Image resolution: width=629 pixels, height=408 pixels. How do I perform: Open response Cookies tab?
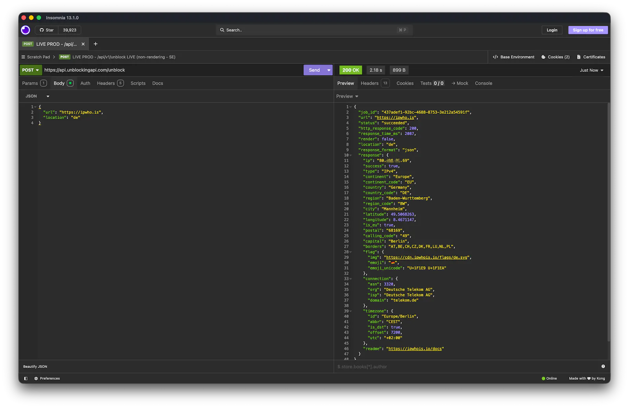point(405,83)
